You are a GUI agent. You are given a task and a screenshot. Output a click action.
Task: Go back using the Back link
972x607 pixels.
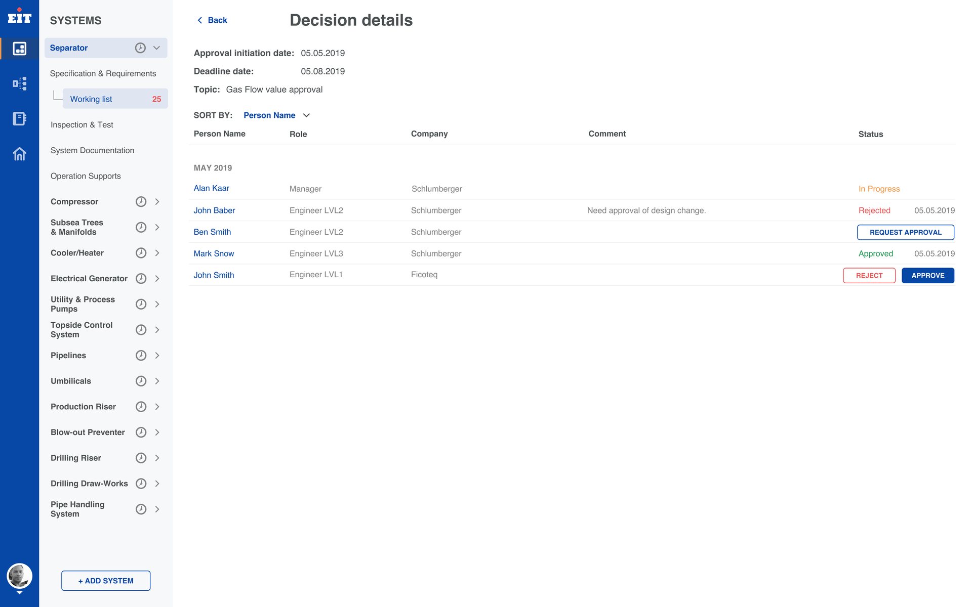click(x=212, y=20)
